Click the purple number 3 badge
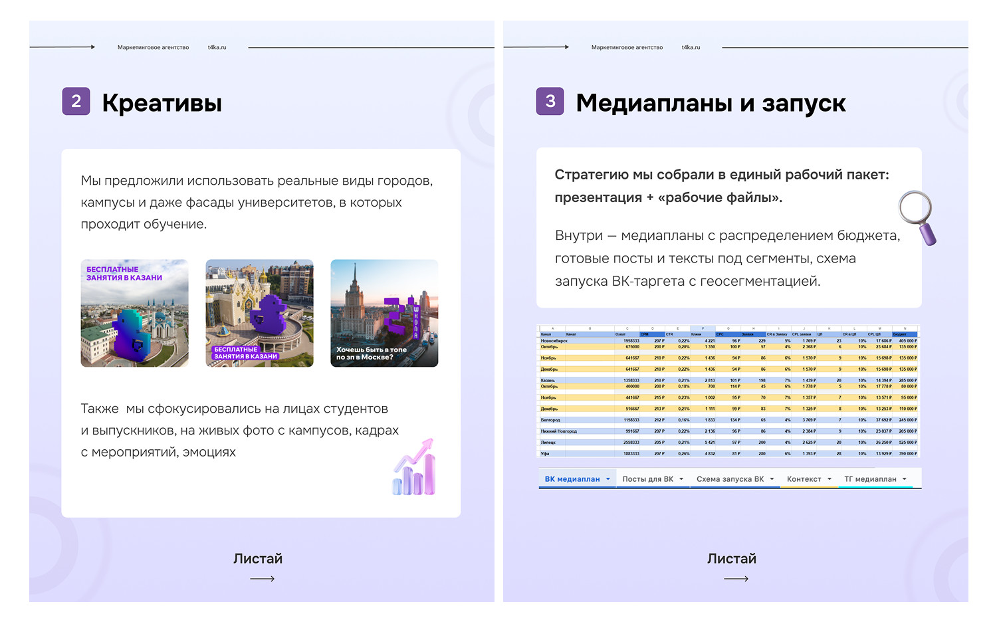This screenshot has width=997, height=622. click(550, 102)
